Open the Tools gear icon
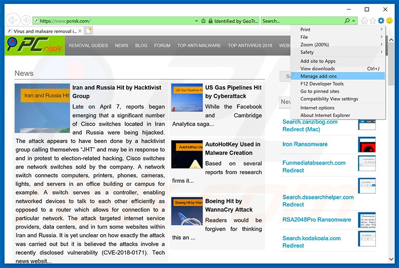Viewport: 399px width, 268px height. point(381,21)
